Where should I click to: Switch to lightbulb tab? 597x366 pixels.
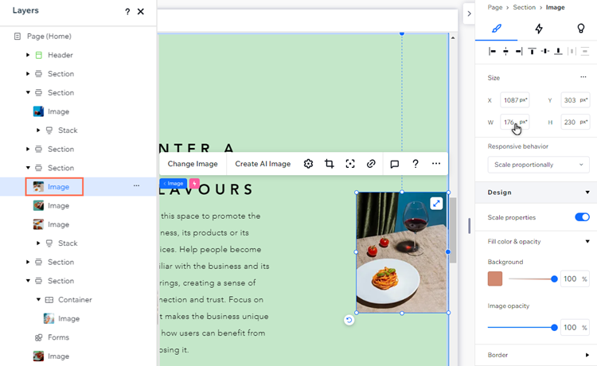580,29
